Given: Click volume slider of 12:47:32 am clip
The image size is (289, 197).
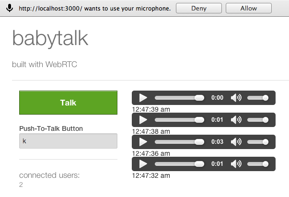Looking at the screenshot, I should point(258,164).
